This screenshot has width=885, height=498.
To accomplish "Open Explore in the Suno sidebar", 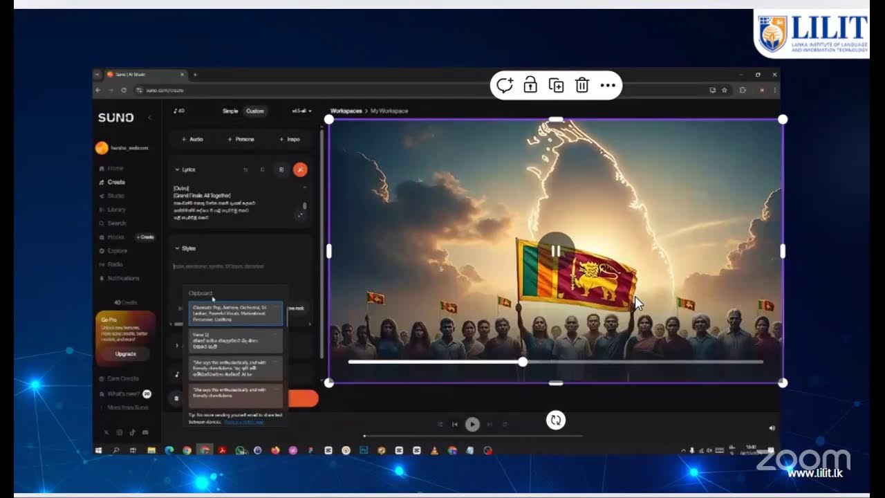I will tap(113, 250).
